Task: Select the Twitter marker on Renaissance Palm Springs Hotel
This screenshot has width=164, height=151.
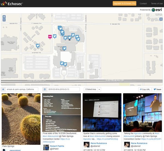Action: pyautogui.click(x=64, y=48)
